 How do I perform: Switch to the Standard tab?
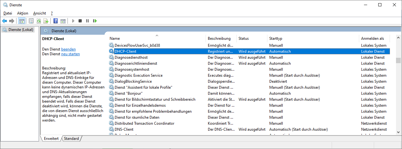pos(71,139)
